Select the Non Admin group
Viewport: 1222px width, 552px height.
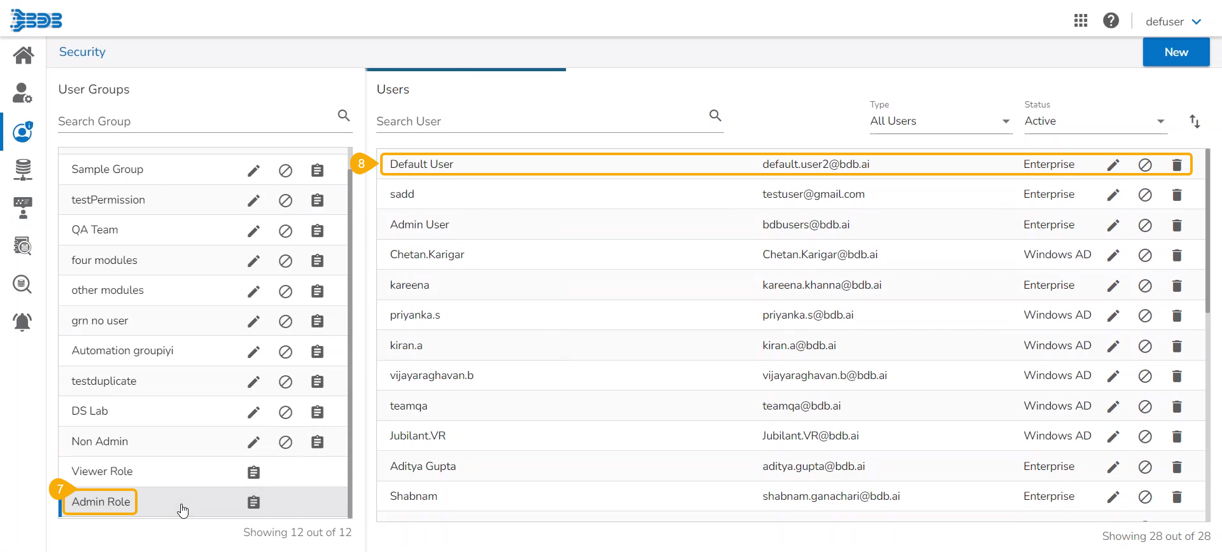point(100,441)
